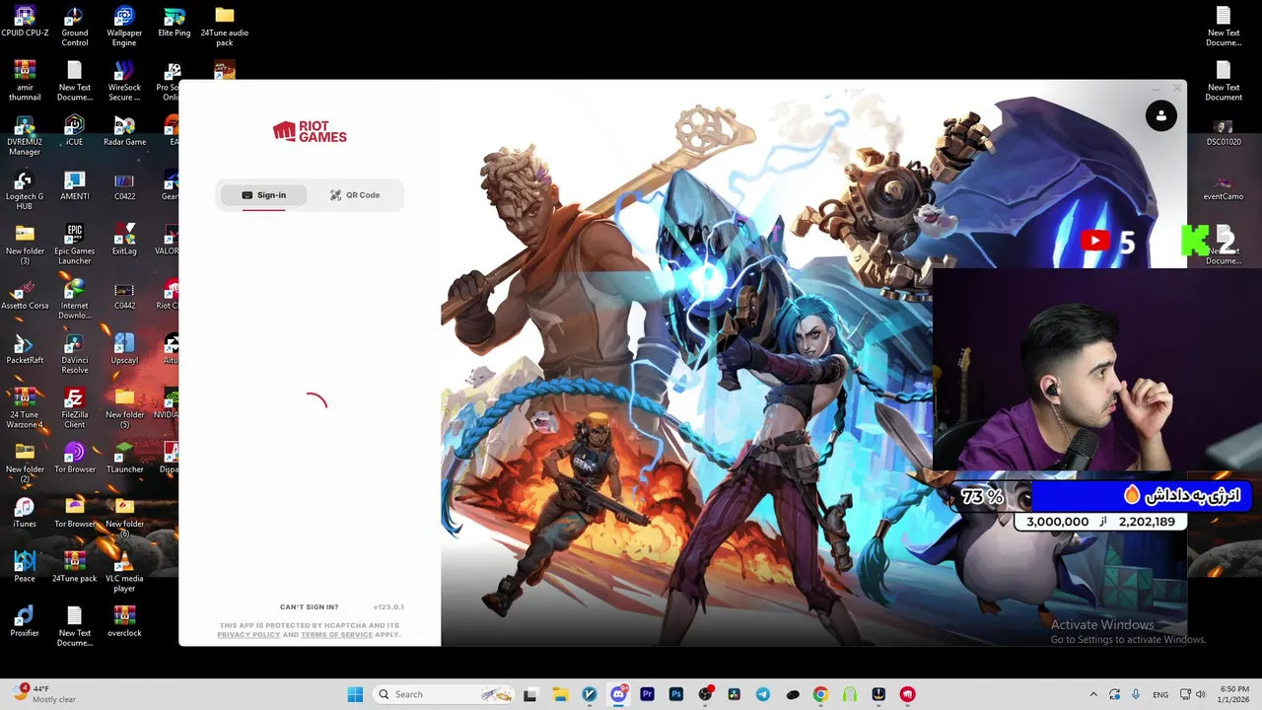This screenshot has width=1262, height=710.
Task: Open ExitLag desktop shortcut
Action: (124, 240)
